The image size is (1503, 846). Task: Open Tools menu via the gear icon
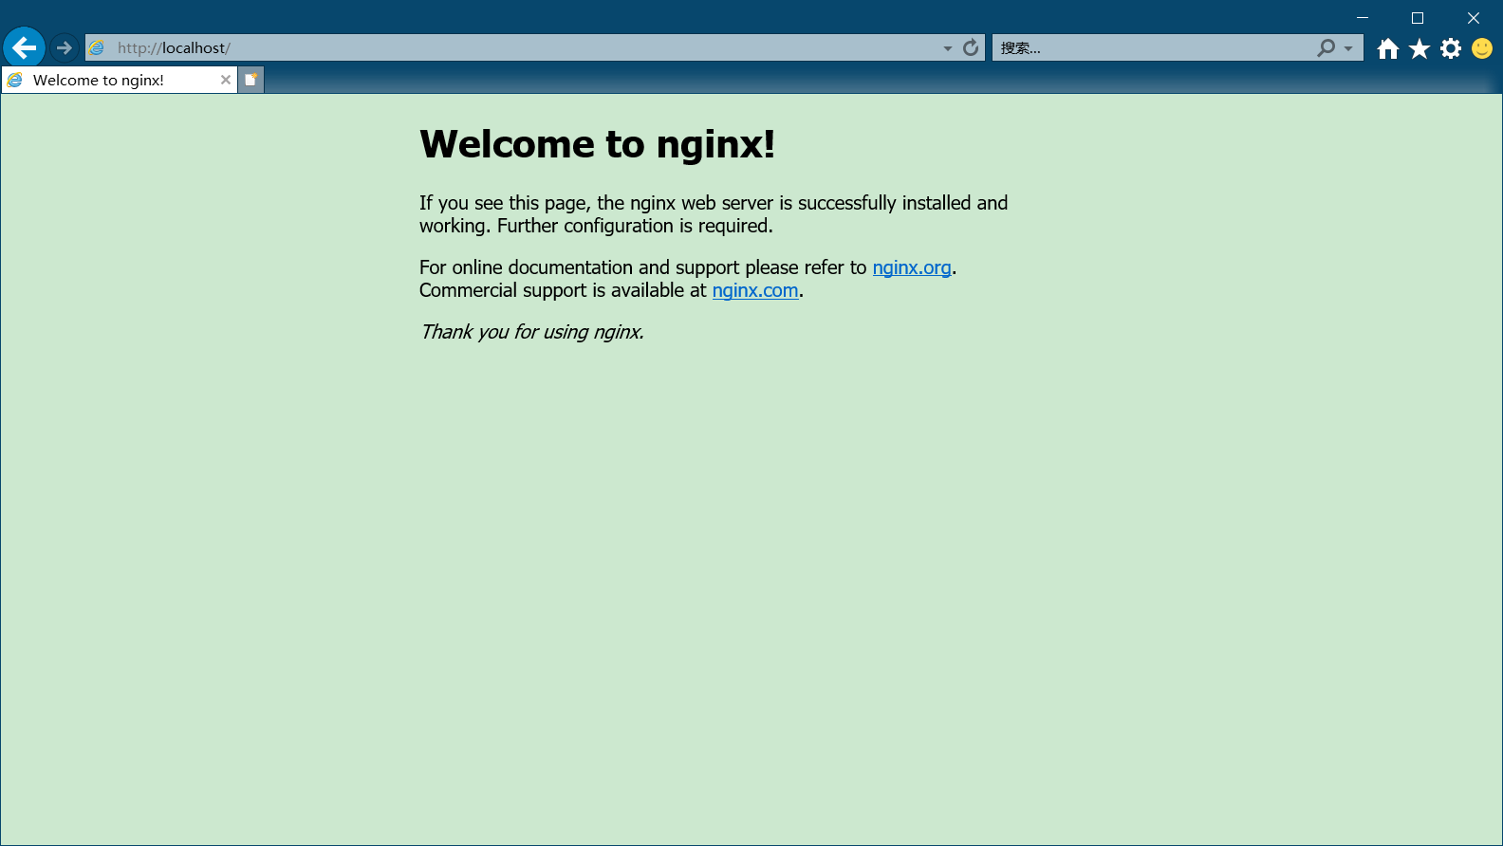pos(1451,48)
